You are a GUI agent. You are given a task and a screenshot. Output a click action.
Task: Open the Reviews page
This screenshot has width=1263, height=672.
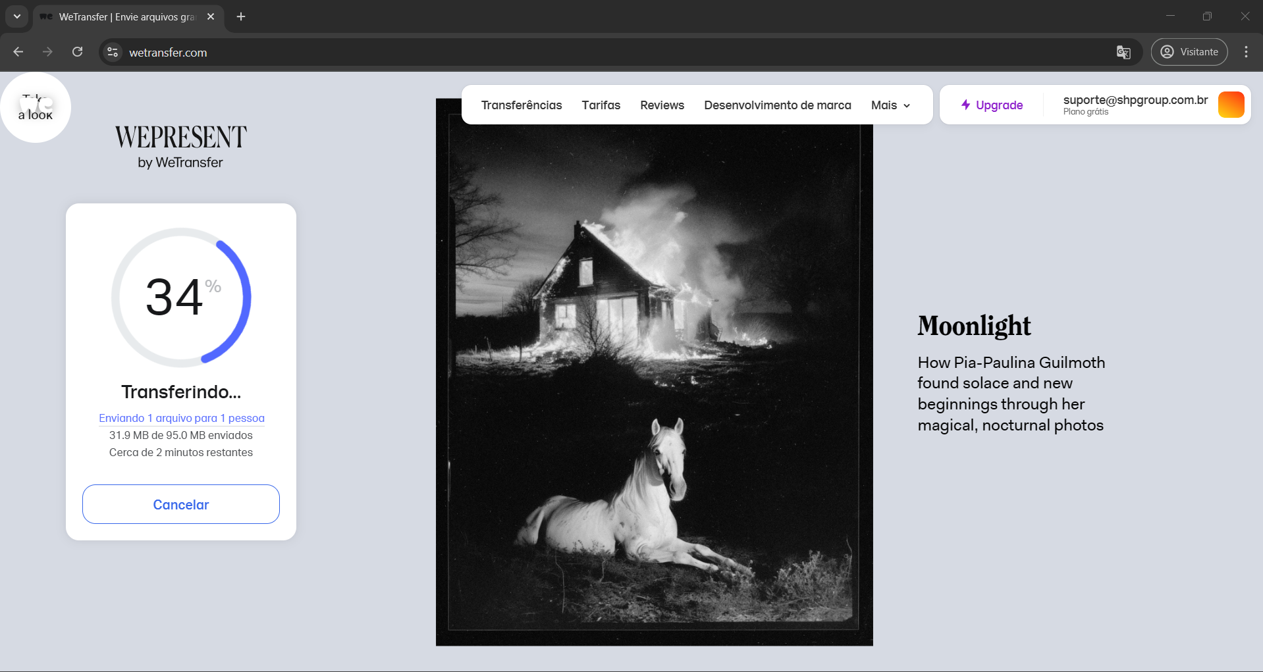(662, 105)
